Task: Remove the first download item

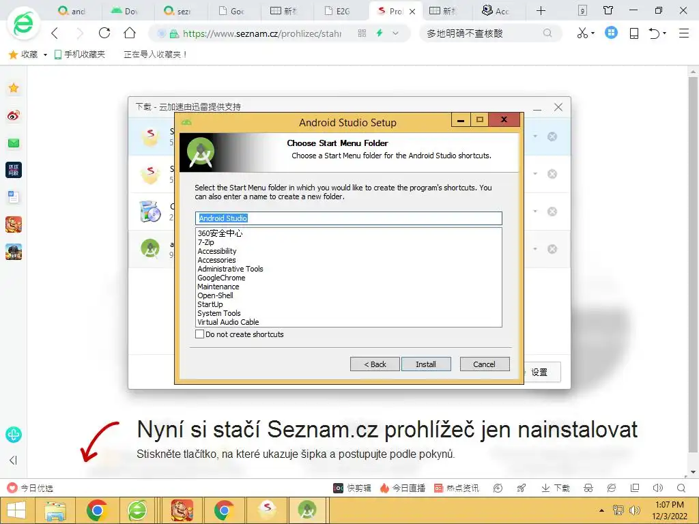Action: [x=552, y=136]
